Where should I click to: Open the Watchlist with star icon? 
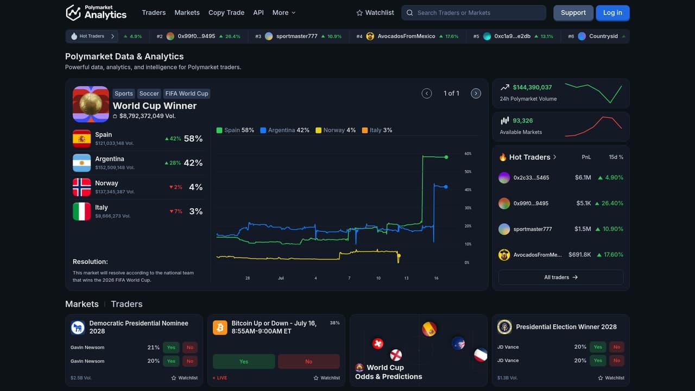[375, 12]
